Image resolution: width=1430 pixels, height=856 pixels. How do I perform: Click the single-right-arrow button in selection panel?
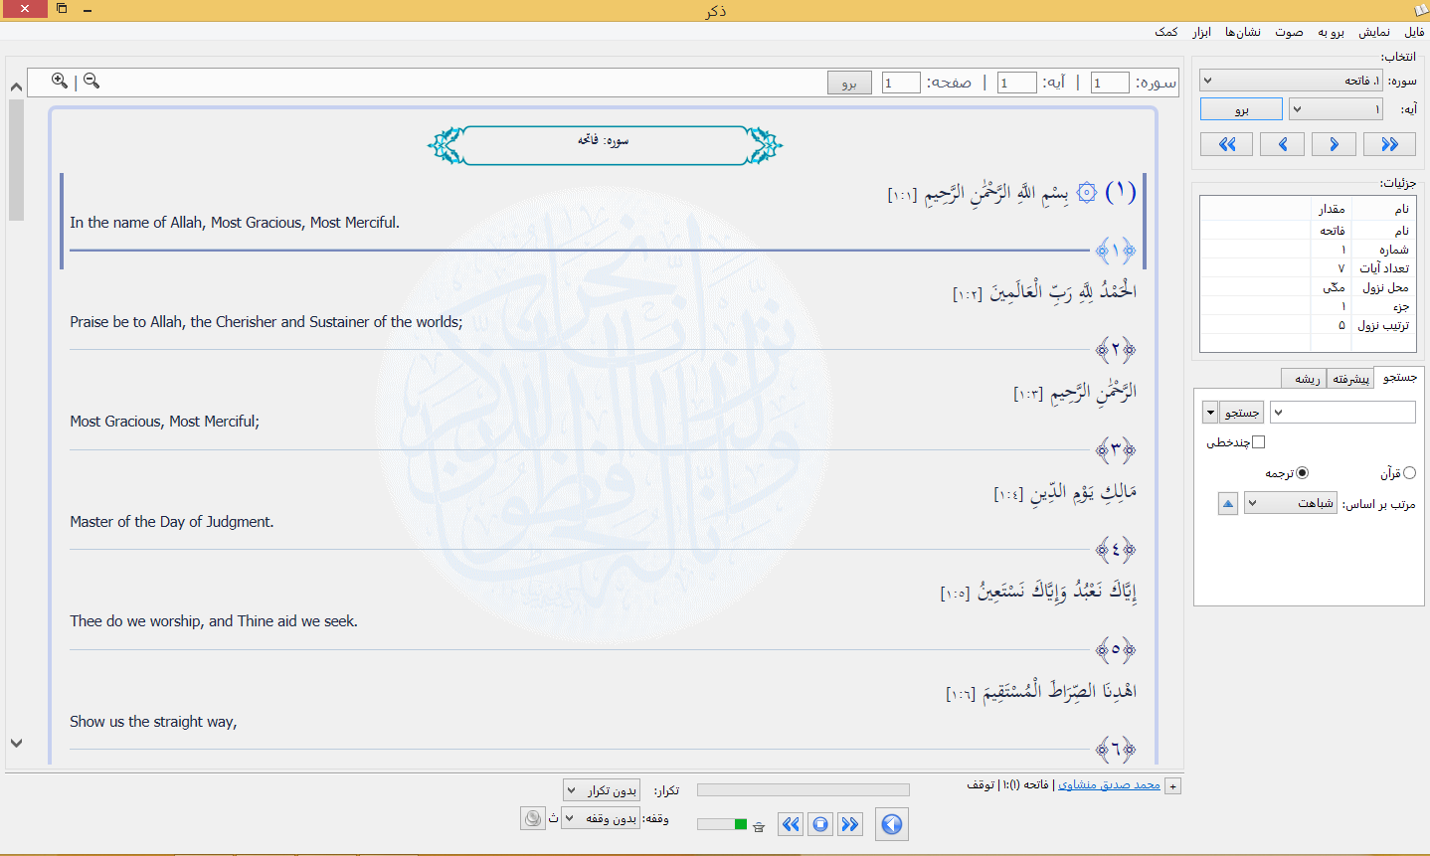click(1334, 144)
